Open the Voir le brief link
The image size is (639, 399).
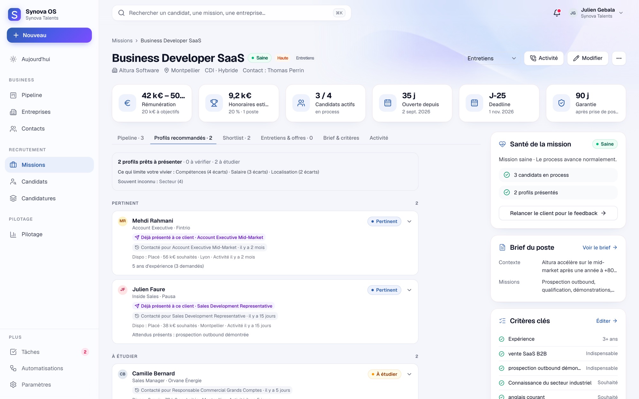click(x=600, y=248)
